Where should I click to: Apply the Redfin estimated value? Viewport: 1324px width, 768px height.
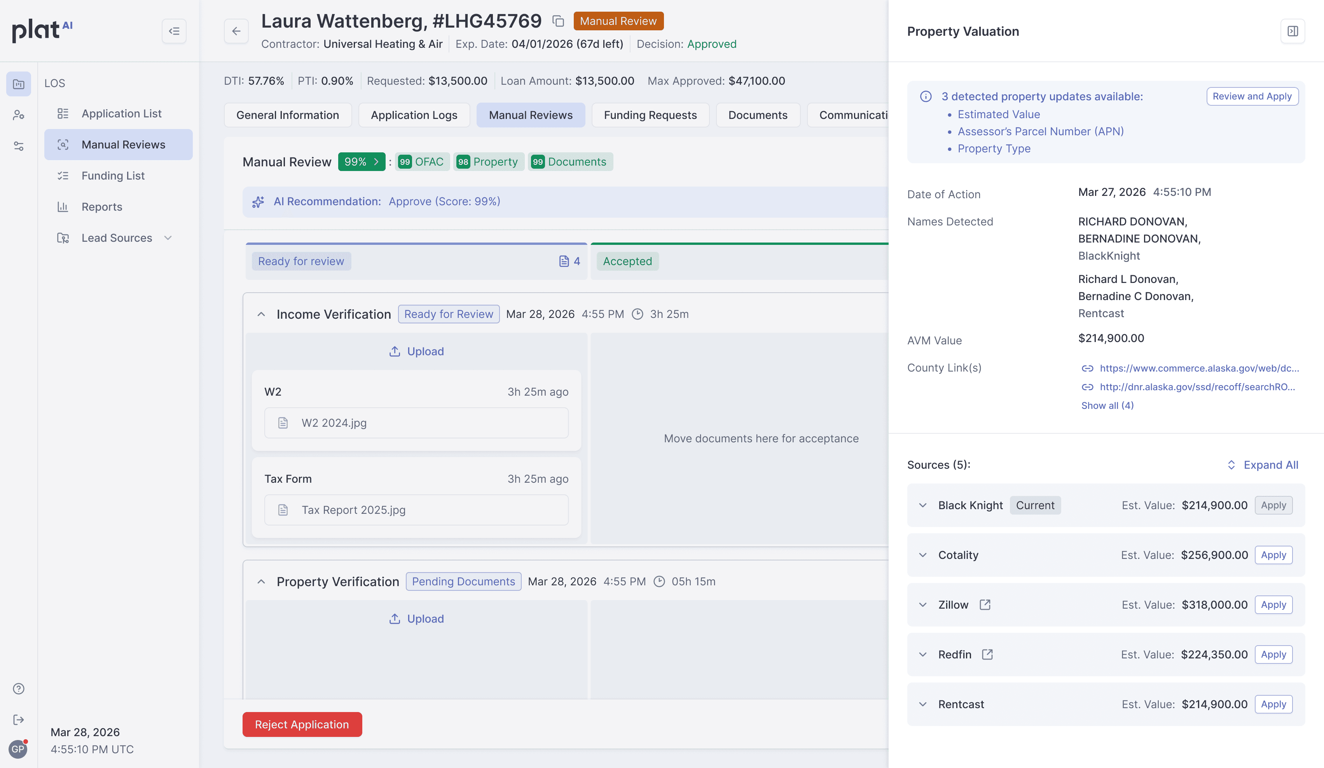point(1273,654)
